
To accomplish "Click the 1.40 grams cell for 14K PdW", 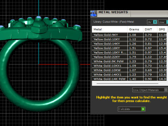I will coord(135,79).
